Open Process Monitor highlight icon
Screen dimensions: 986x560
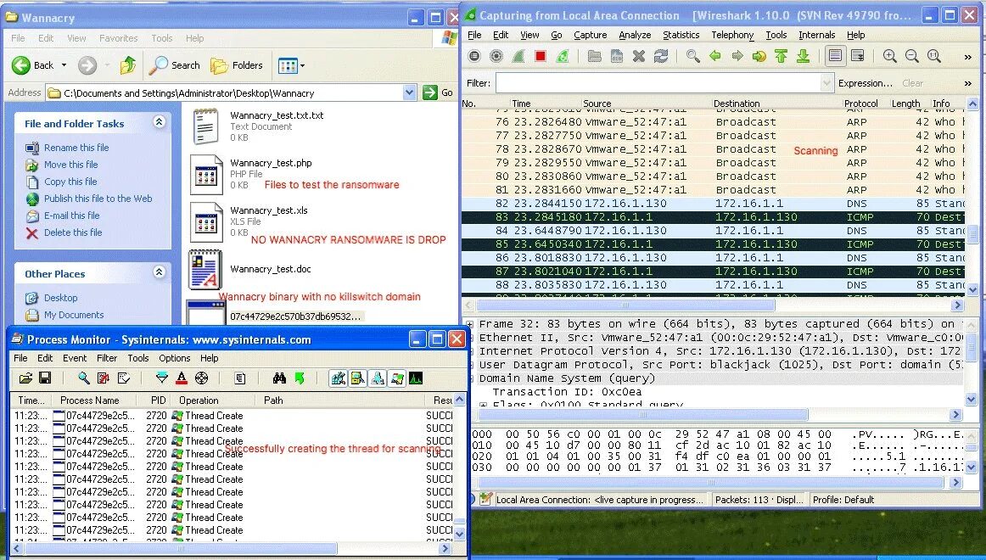tap(182, 378)
